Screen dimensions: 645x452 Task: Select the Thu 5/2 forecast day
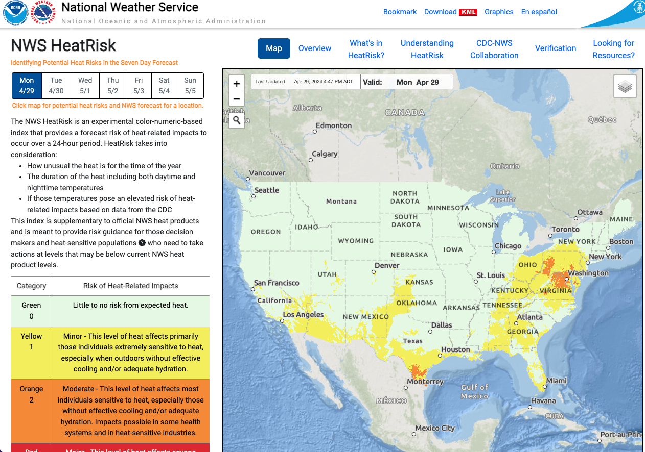[x=113, y=86]
